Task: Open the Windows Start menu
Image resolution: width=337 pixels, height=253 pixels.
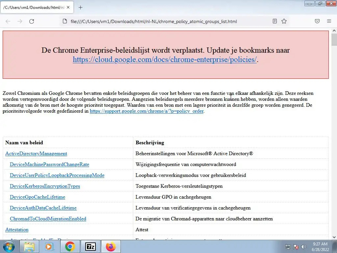Action: [x=9, y=246]
